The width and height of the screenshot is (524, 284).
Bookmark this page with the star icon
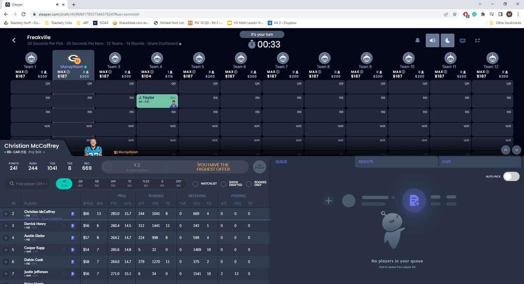(x=455, y=14)
